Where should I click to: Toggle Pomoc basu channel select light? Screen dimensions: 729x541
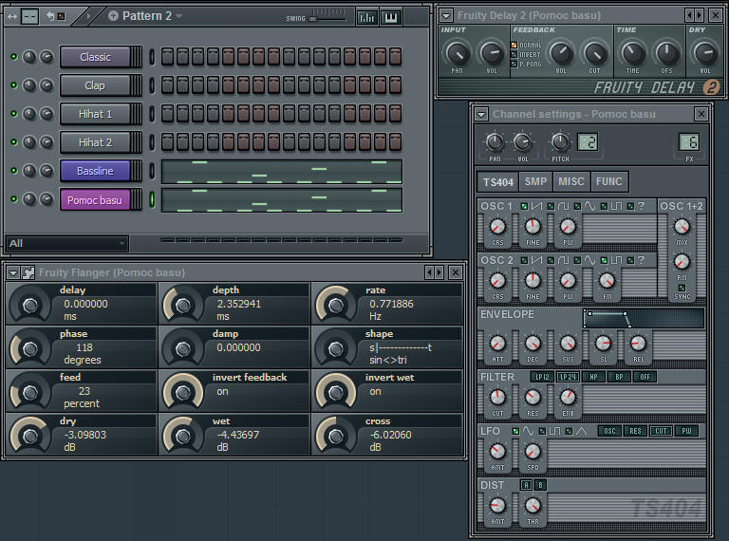[152, 200]
